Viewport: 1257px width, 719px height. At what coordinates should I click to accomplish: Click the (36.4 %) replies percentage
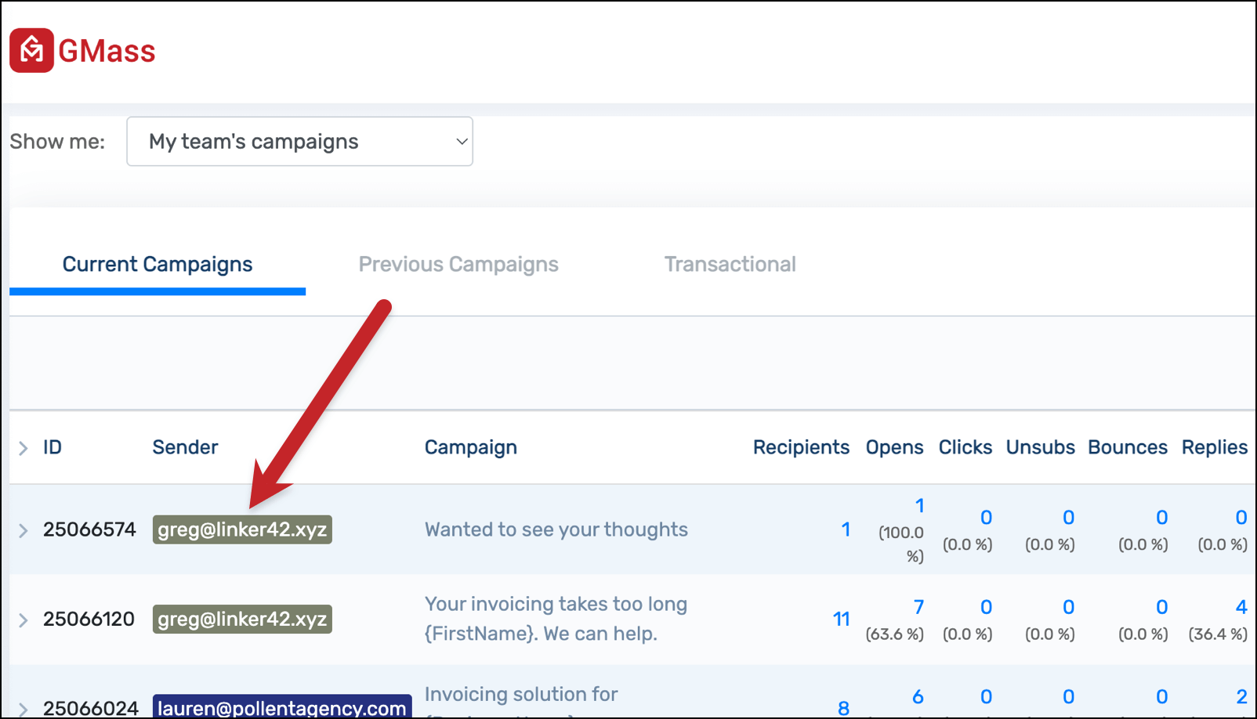[x=1218, y=634]
